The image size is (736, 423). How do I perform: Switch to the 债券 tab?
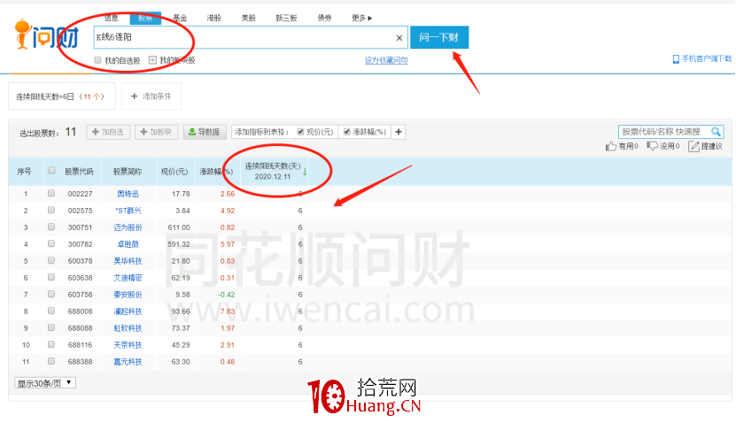click(x=324, y=18)
